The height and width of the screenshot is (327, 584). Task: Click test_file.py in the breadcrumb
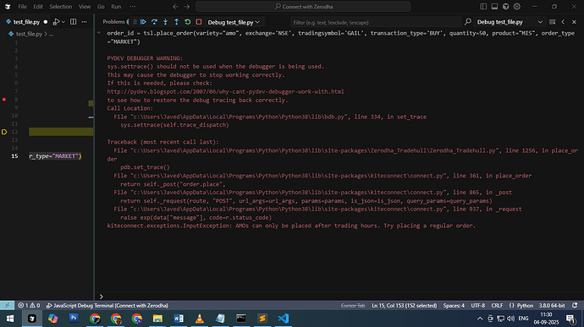(x=29, y=34)
